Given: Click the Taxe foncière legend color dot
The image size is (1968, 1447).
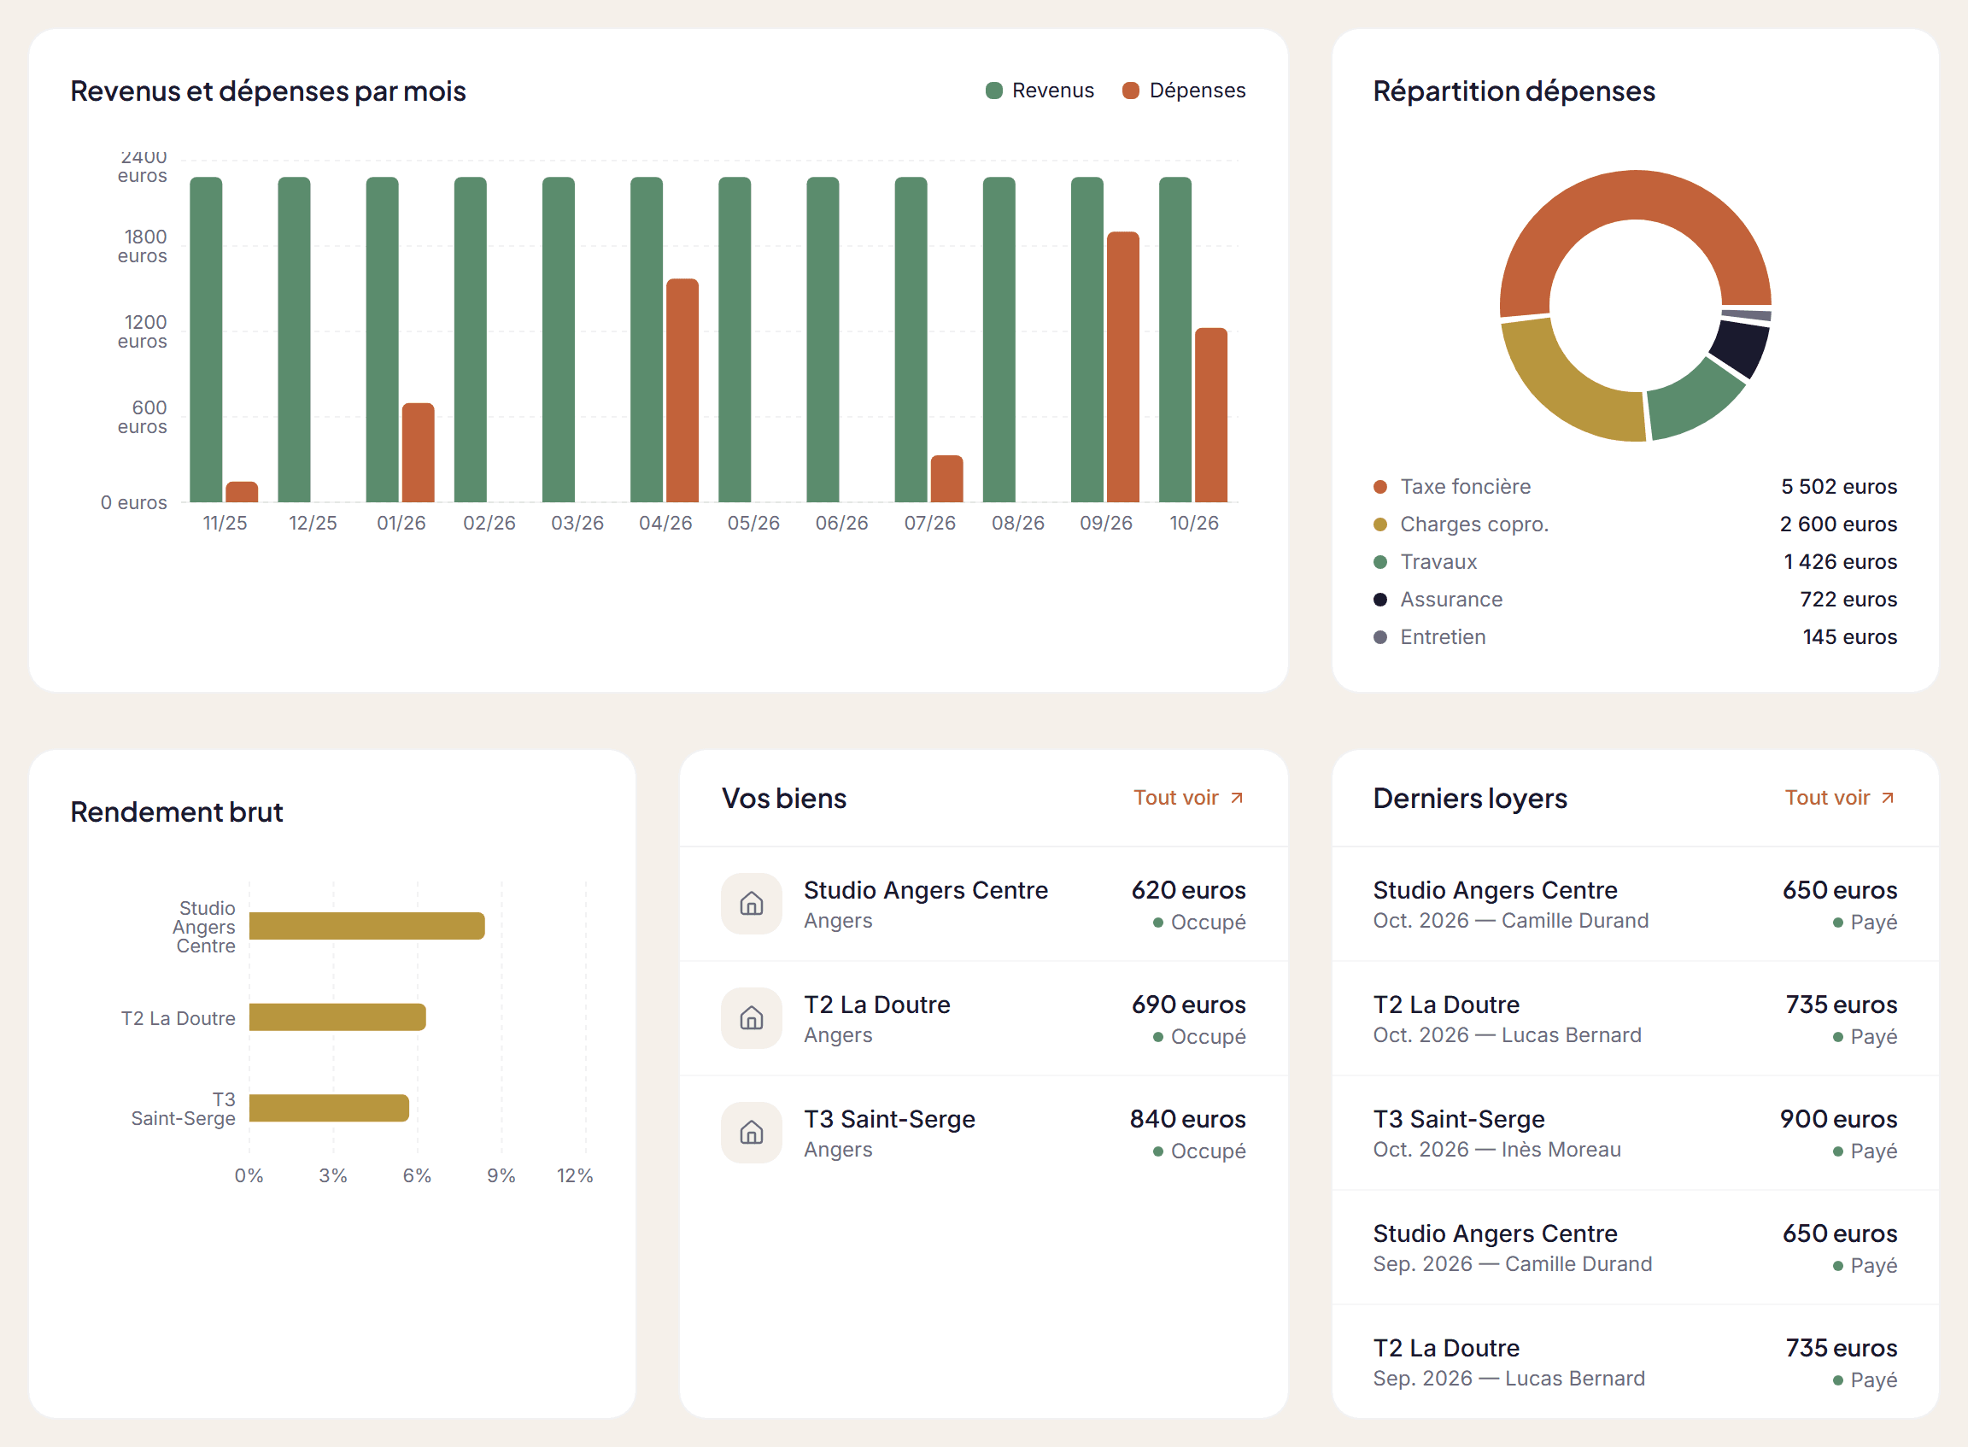Looking at the screenshot, I should click(x=1380, y=487).
